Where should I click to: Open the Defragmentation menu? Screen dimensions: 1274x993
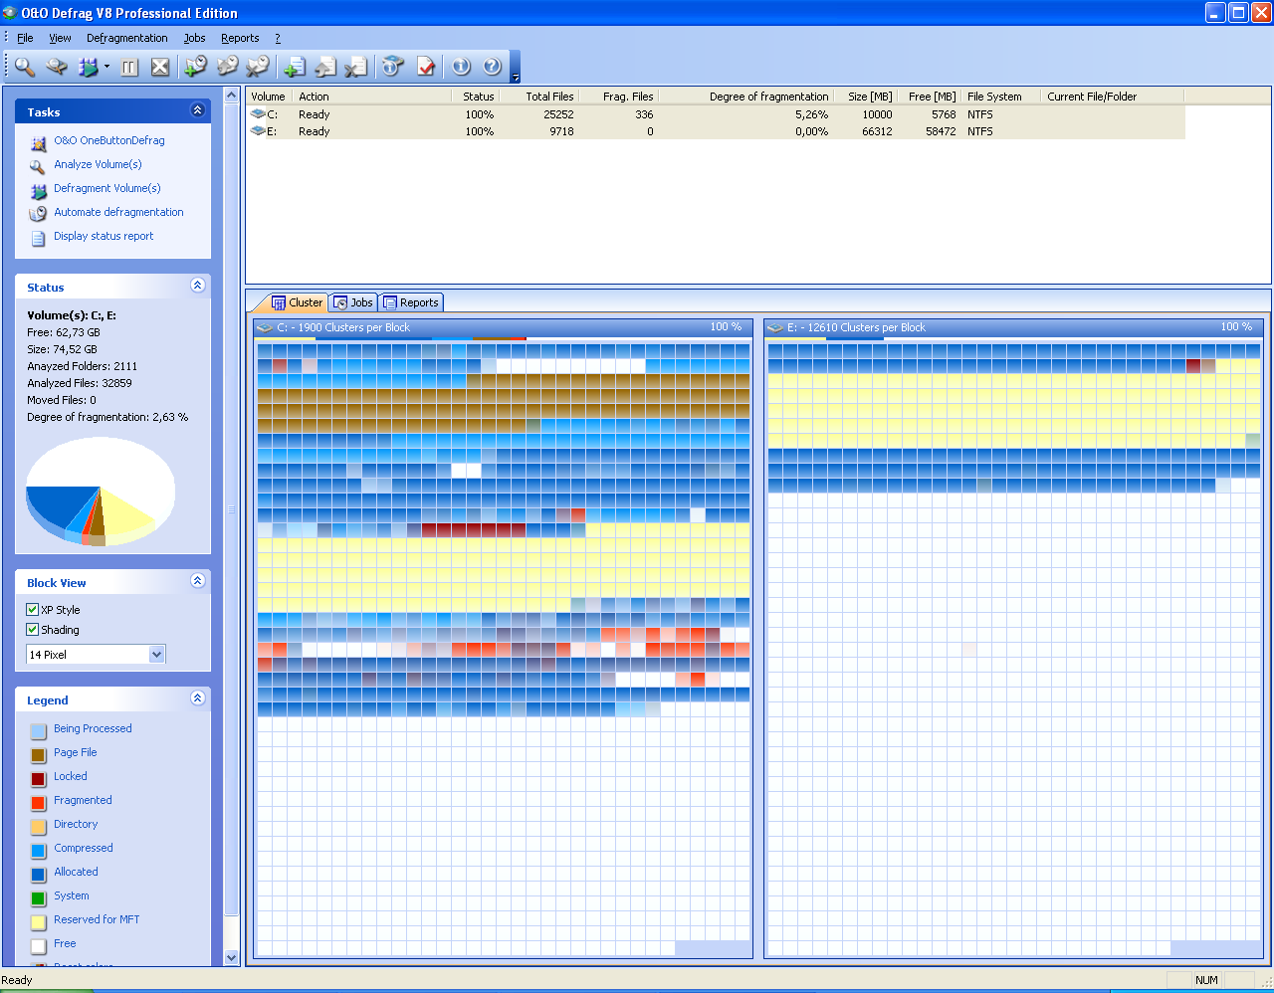tap(126, 38)
